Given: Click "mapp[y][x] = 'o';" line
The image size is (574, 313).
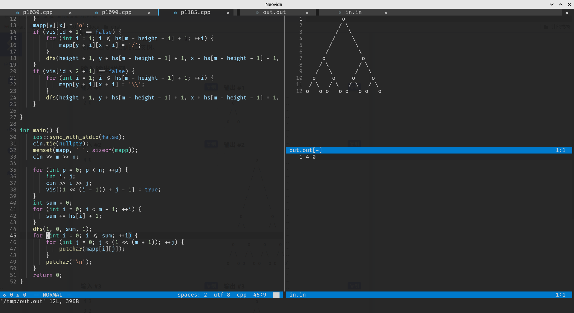Looking at the screenshot, I should pos(61,25).
